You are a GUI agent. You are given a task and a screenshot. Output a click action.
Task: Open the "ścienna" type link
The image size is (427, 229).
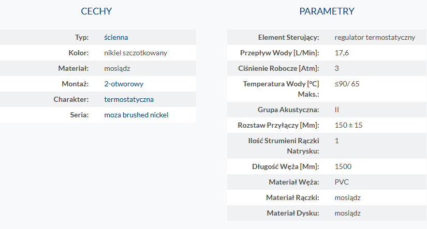click(x=116, y=37)
